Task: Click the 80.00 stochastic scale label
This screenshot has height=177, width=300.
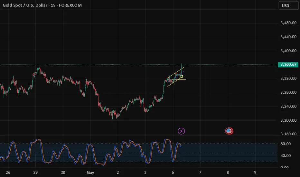Action: (286, 144)
